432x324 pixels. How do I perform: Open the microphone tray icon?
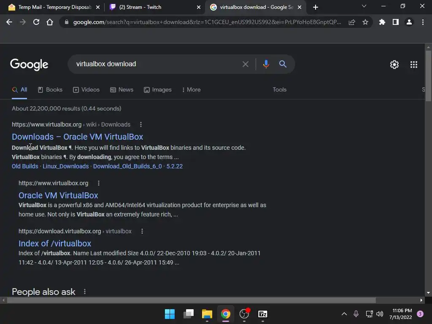[x=356, y=314]
